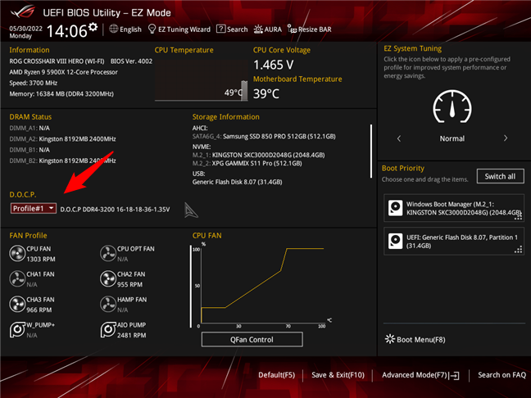The height and width of the screenshot is (398, 531).
Task: Click the CHA2 FAN icon
Action: 108,279
